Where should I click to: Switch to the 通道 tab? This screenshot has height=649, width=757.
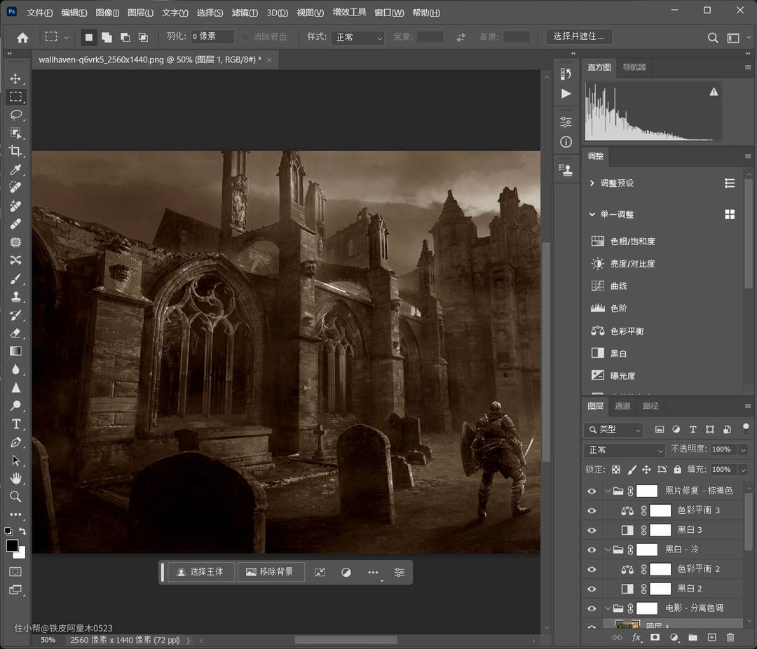pyautogui.click(x=622, y=406)
